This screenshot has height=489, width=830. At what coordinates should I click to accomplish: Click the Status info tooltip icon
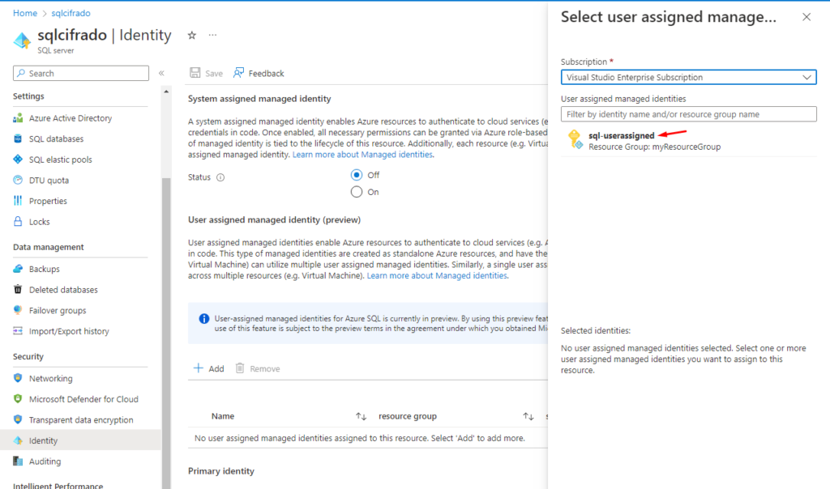point(220,177)
